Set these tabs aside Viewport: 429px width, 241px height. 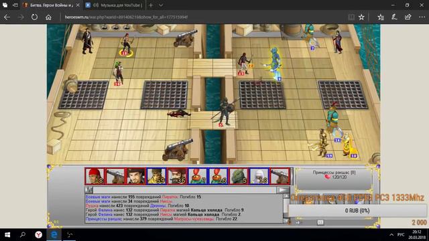15,5
